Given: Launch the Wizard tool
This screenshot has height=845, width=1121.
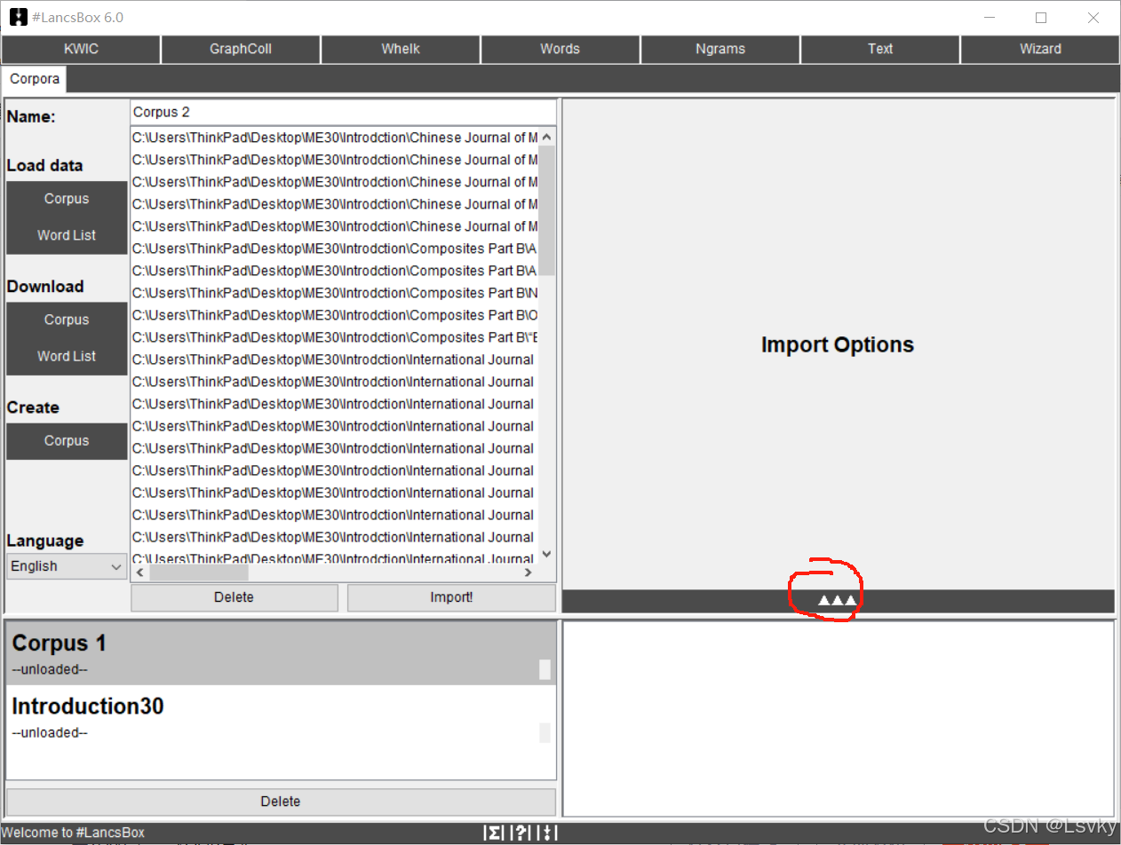Looking at the screenshot, I should (x=1040, y=49).
